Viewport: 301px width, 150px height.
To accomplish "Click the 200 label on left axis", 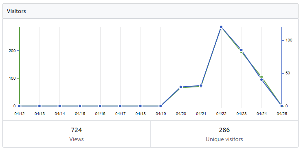I will click(12, 51).
